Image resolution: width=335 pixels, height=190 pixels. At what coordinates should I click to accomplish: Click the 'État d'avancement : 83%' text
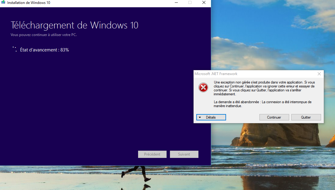tap(44, 50)
